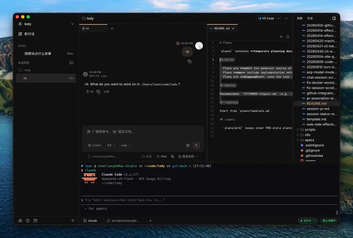Search in the README.md editor
Screen dimensions: 353x238
[x=288, y=36]
